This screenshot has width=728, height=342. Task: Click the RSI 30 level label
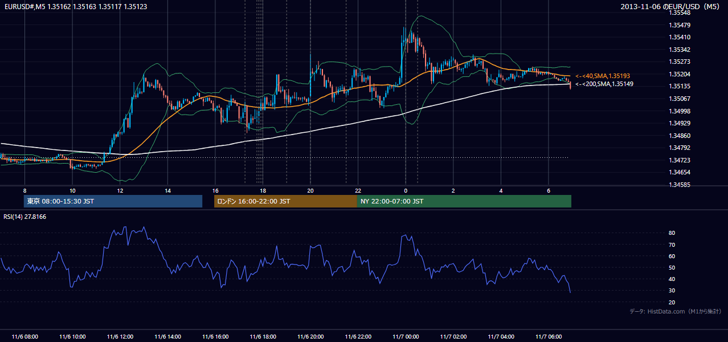[672, 291]
